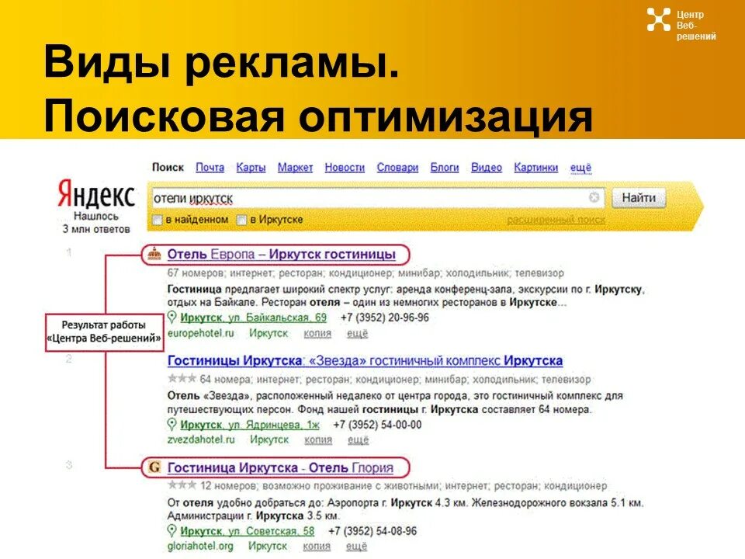This screenshot has height=559, width=745.
Task: Open address 'Иркутск, ул. Байкальская, 69'
Action: click(x=253, y=318)
